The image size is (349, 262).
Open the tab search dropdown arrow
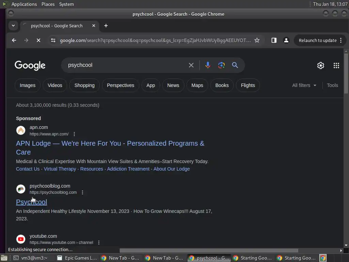[x=13, y=26]
